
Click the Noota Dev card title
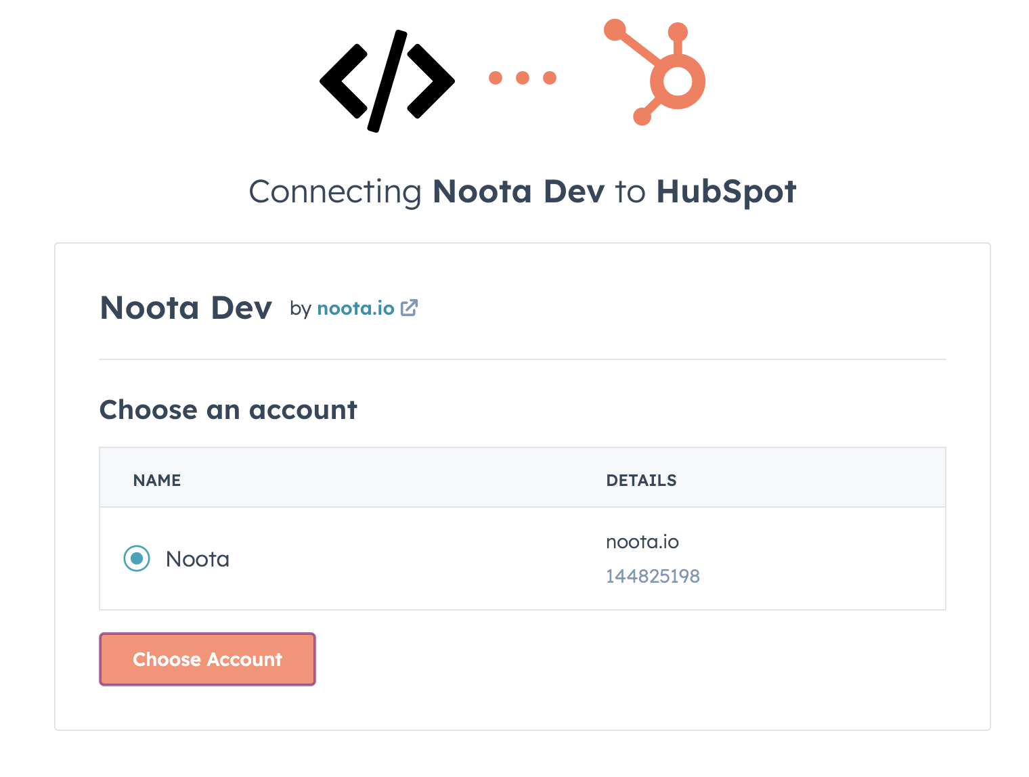[x=186, y=308]
